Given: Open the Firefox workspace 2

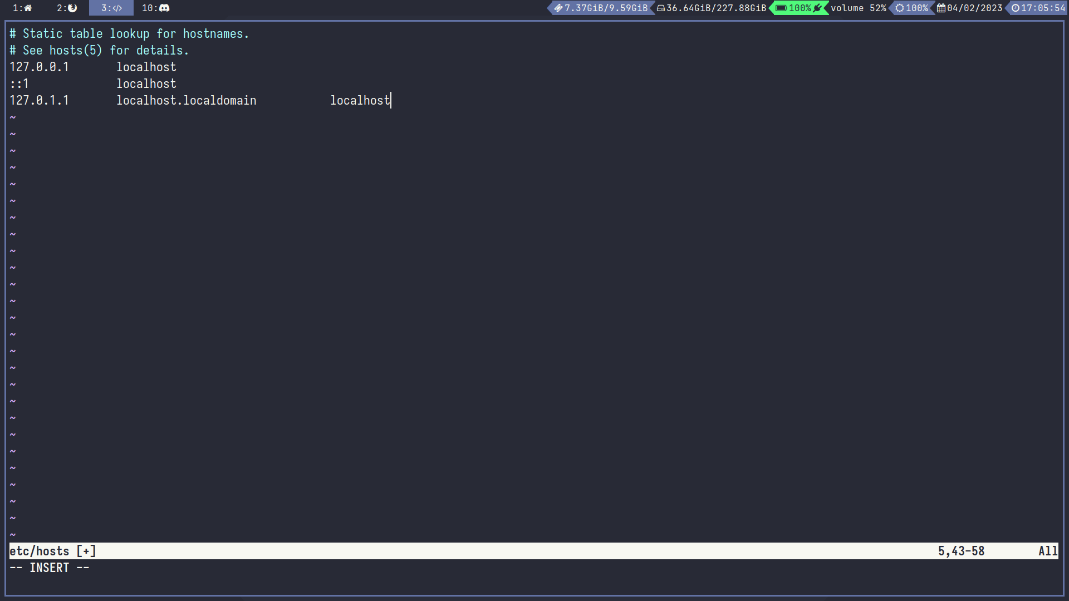Looking at the screenshot, I should [x=67, y=8].
